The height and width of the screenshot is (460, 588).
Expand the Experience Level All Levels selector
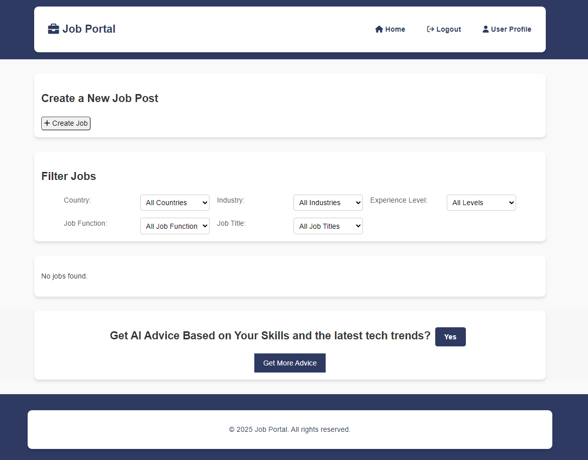coord(481,203)
